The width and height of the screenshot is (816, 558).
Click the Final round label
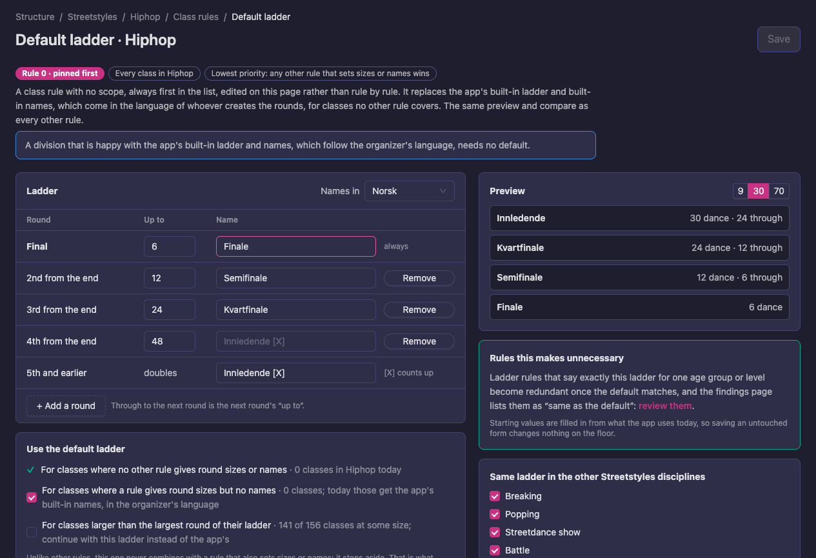(x=37, y=246)
